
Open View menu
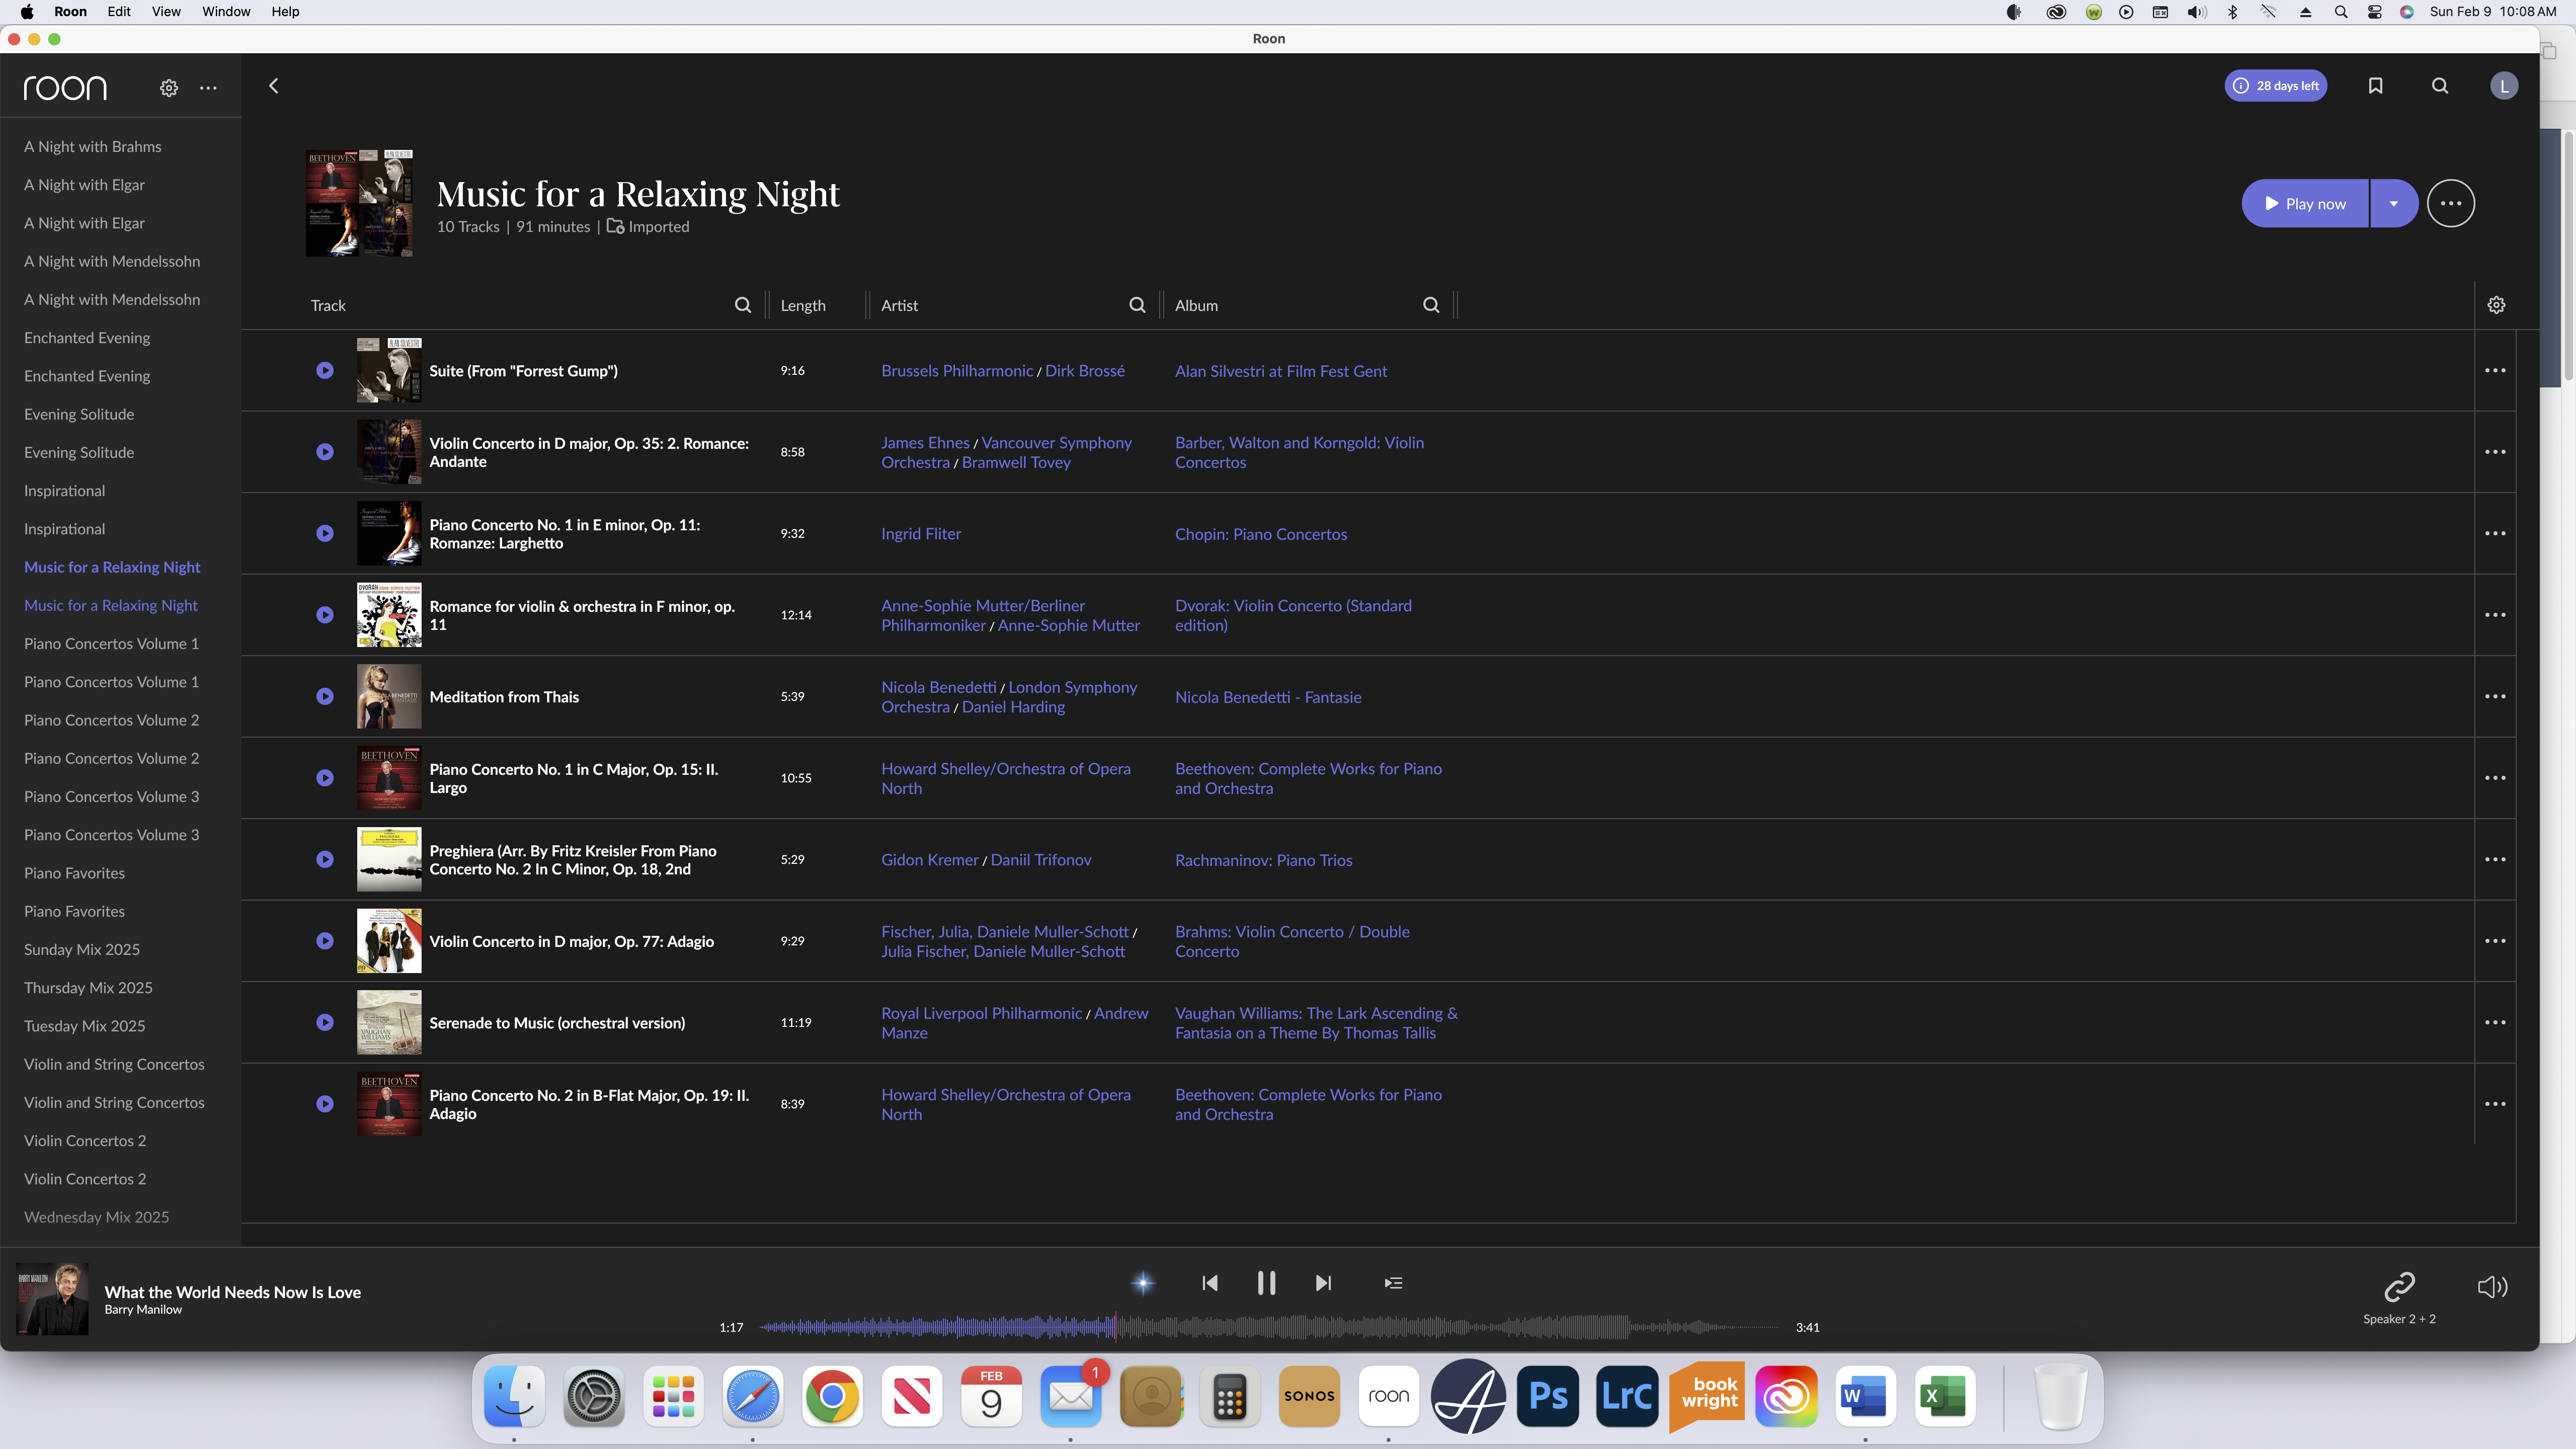click(166, 12)
